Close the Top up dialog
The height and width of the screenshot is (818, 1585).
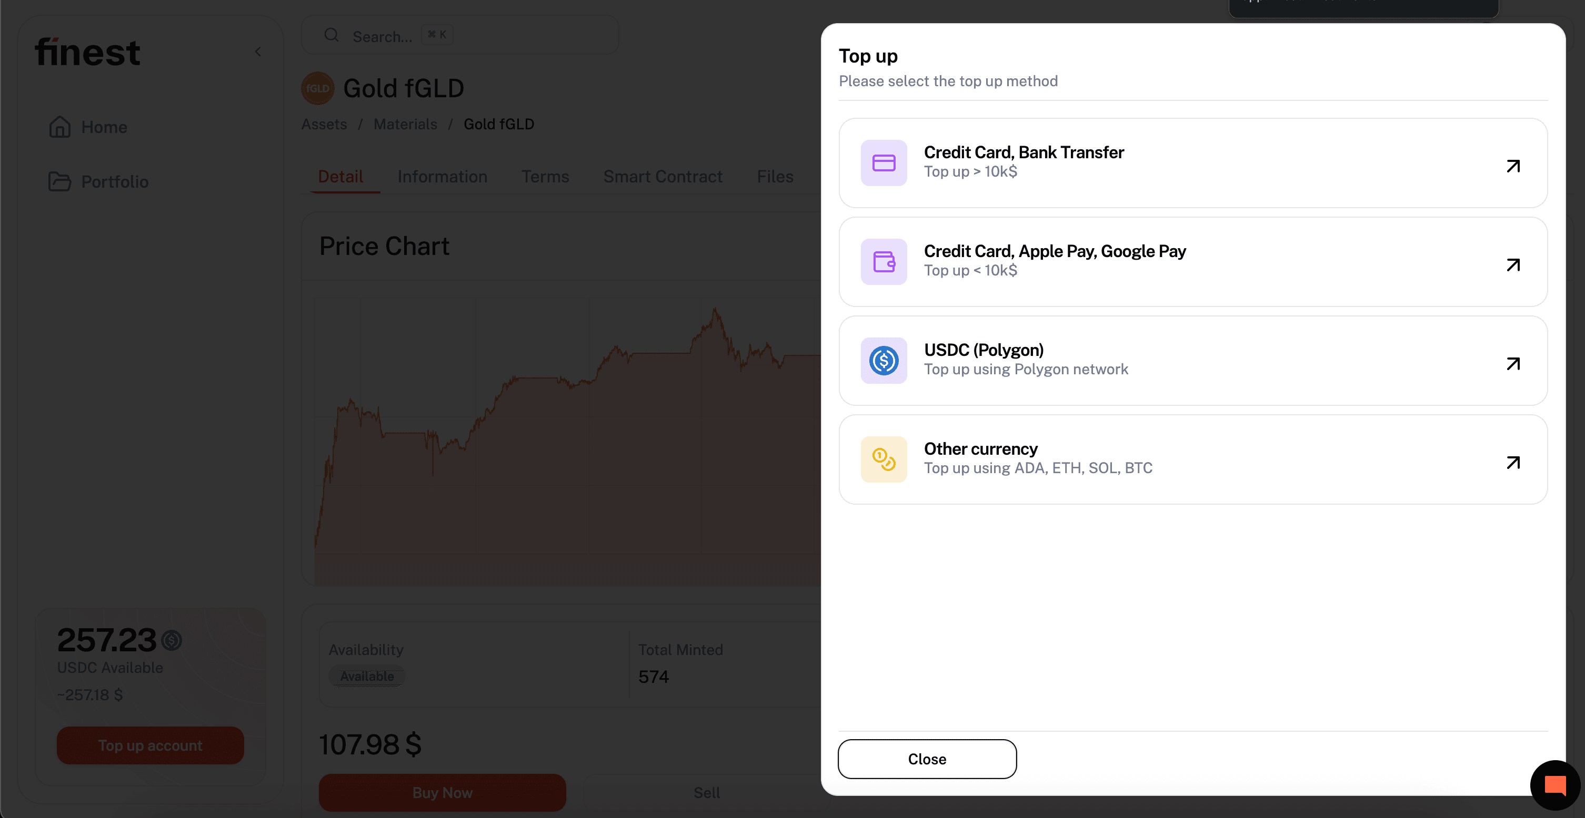point(927,759)
